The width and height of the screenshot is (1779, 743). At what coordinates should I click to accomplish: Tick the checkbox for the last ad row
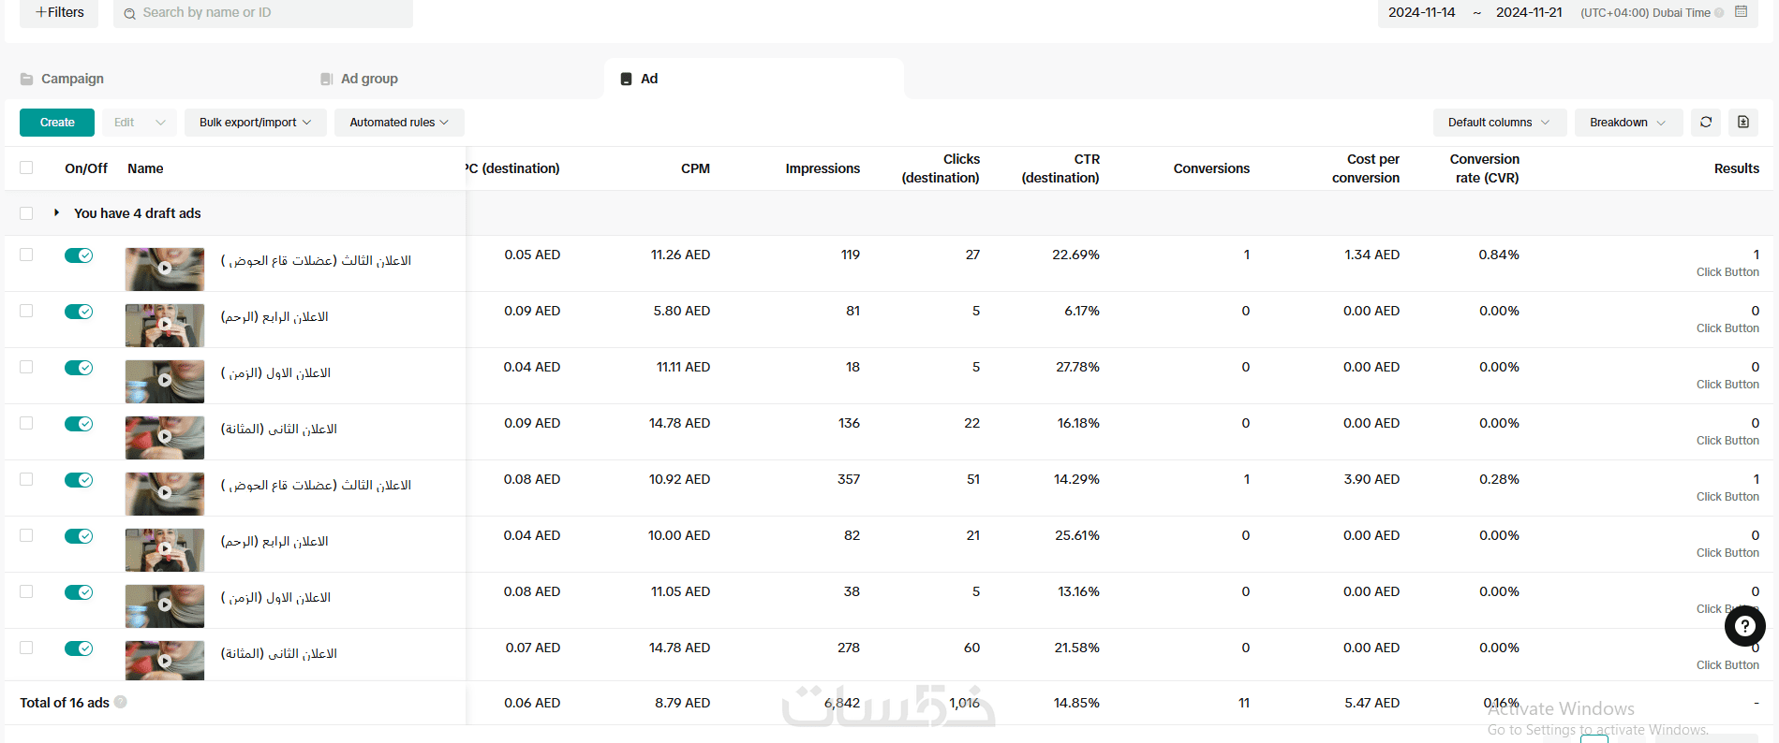click(26, 648)
